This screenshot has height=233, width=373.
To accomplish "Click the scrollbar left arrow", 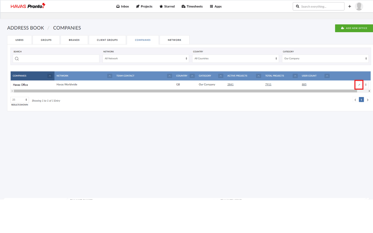I will [x=12, y=91].
